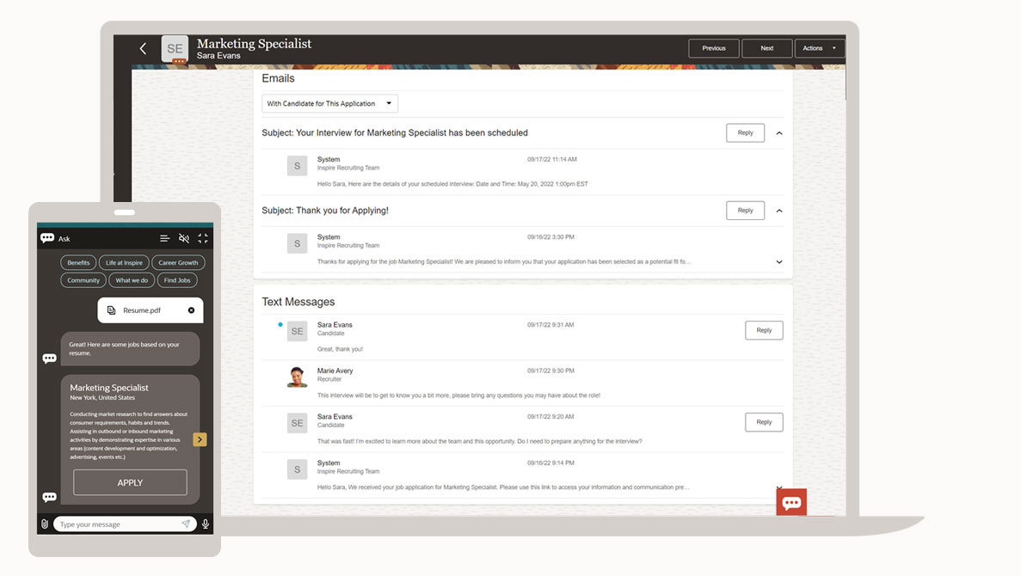Image resolution: width=1021 pixels, height=576 pixels.
Task: Expand the 'Thank you for Applying' message body
Action: click(x=779, y=262)
